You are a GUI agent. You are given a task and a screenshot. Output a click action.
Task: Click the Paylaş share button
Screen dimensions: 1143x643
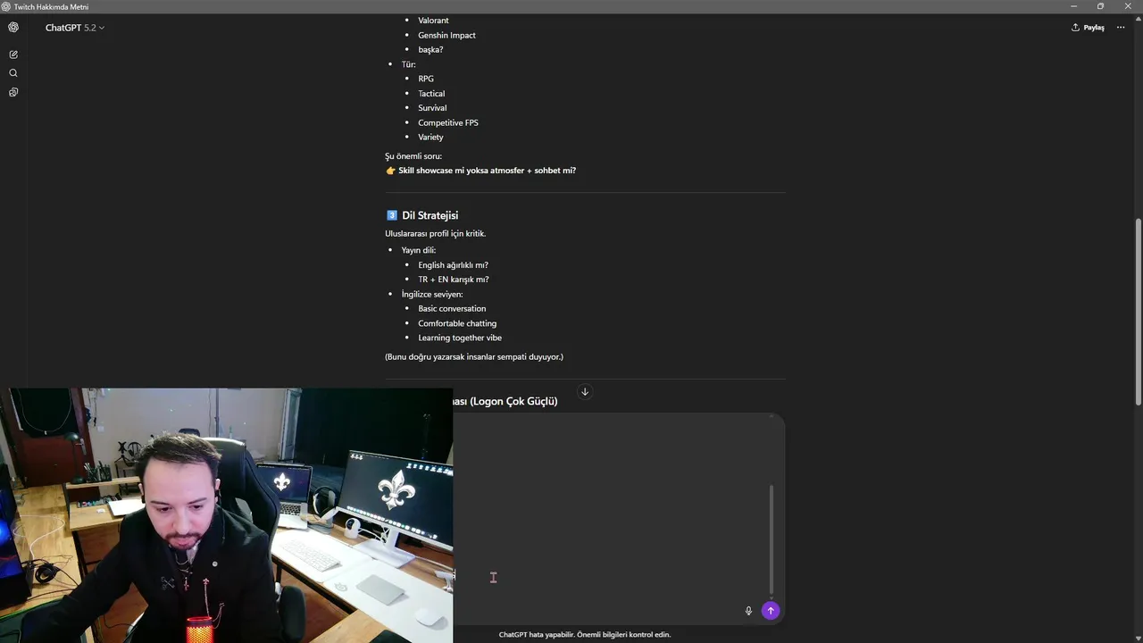coord(1088,28)
